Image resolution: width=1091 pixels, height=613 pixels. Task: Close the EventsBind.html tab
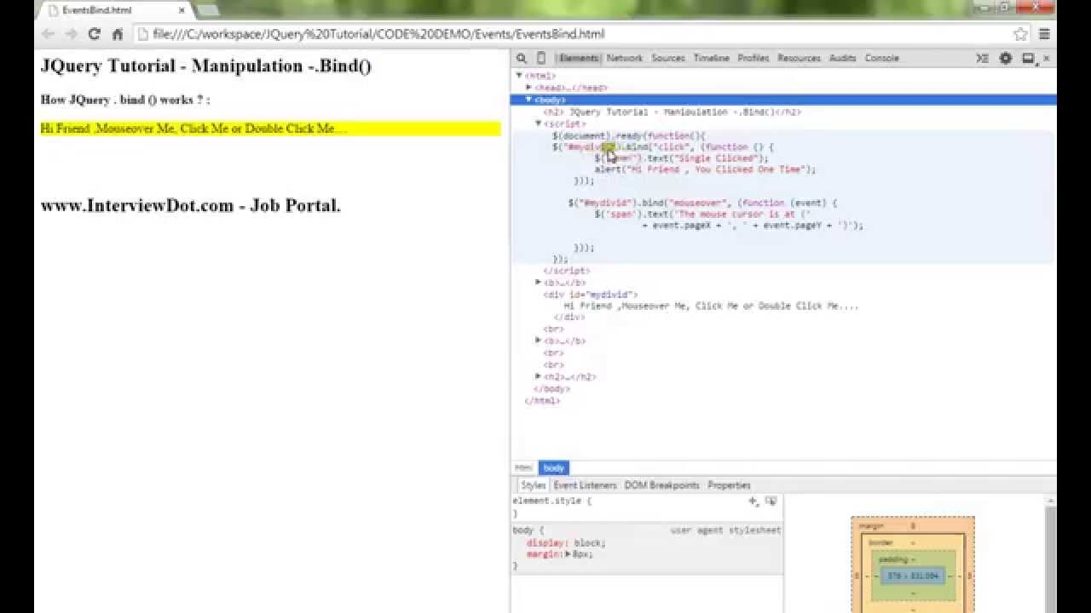(182, 10)
